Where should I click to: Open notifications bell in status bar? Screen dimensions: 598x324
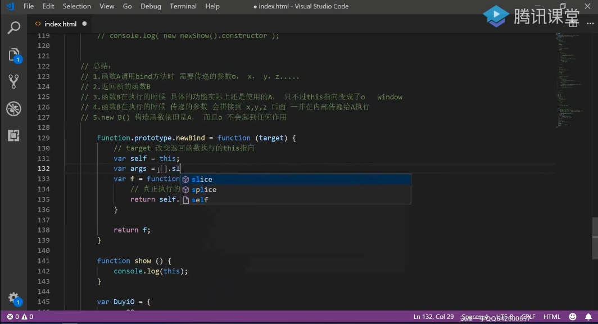[x=588, y=317]
